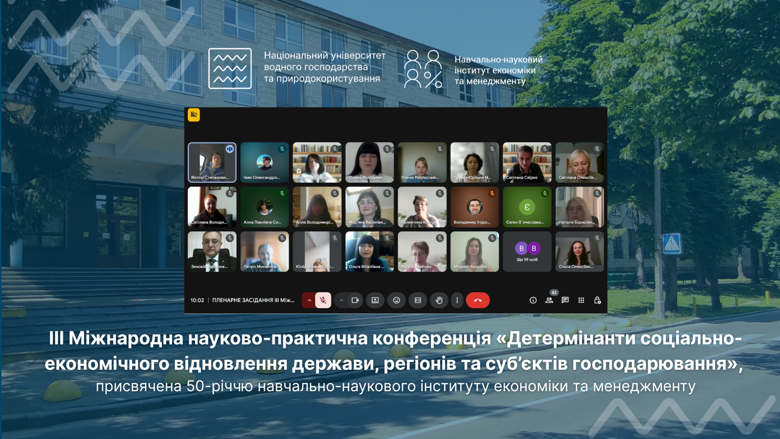This screenshot has width=780, height=439.
Task: Open the Activities grid icon
Action: [x=581, y=300]
